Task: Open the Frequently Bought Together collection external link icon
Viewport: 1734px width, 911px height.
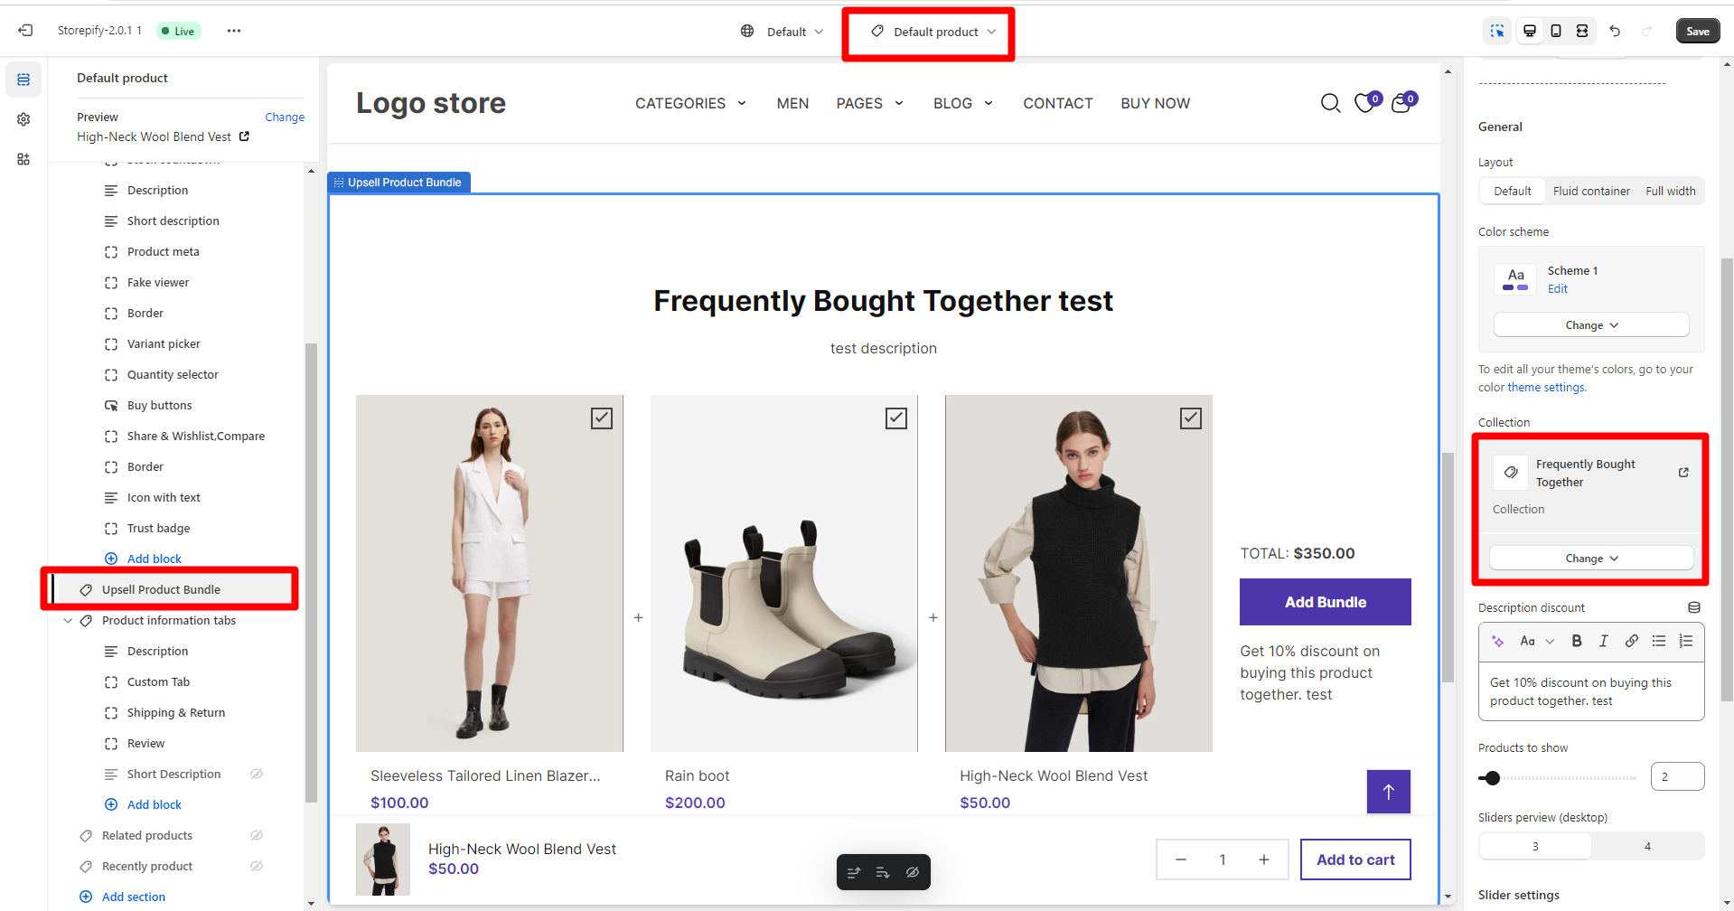Action: coord(1683,473)
